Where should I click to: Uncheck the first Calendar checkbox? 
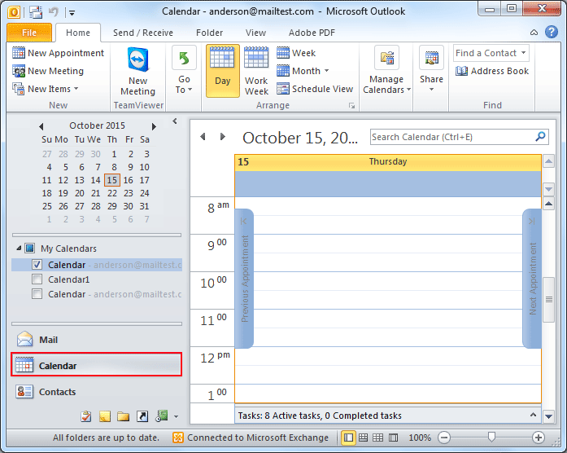37,265
